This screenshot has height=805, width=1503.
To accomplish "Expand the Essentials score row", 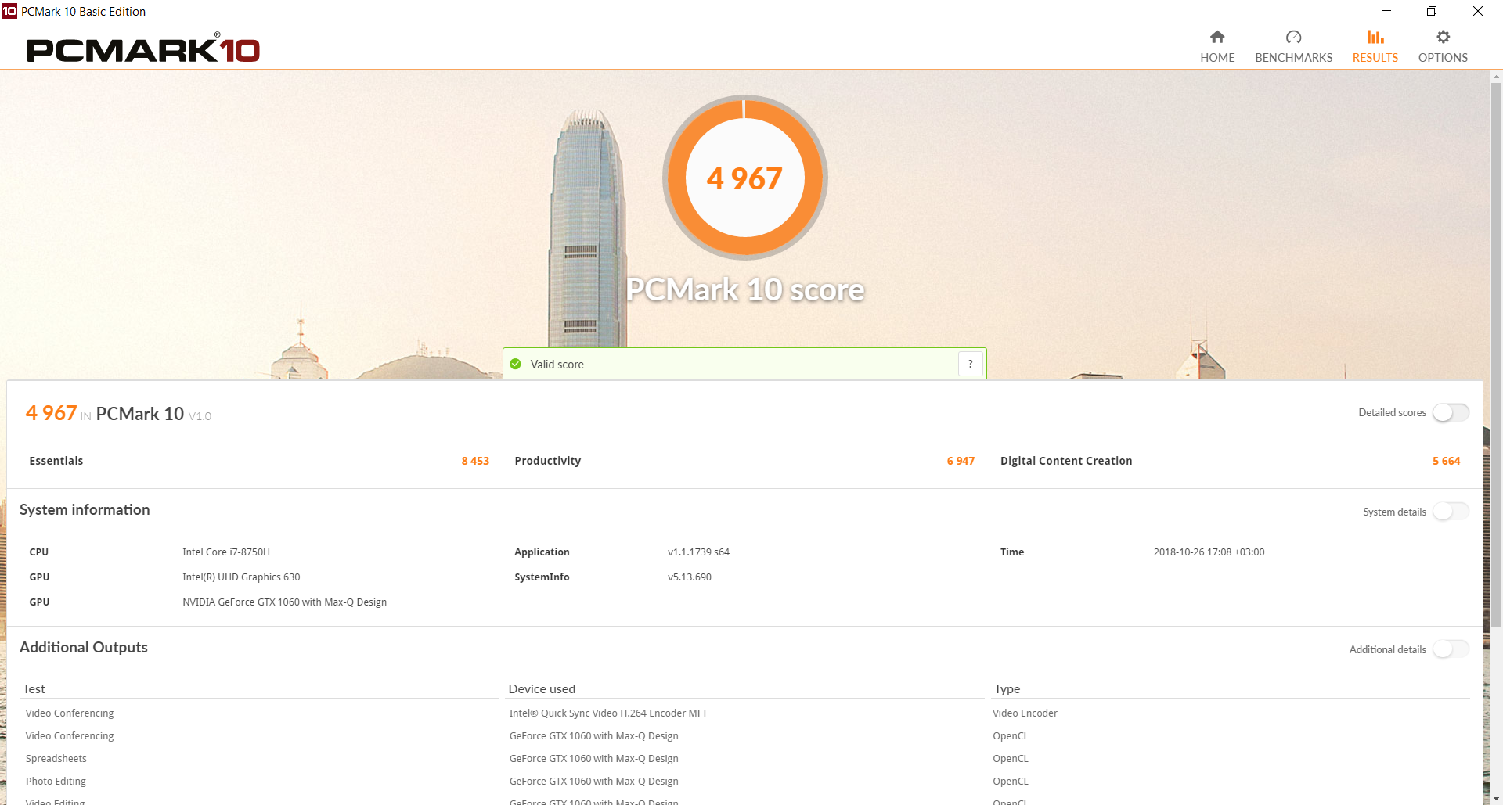I will [259, 461].
